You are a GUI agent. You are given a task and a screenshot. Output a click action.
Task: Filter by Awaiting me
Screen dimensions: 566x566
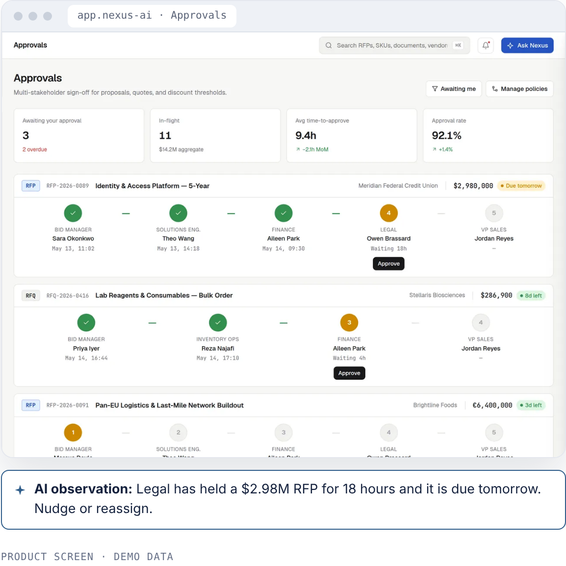pyautogui.click(x=454, y=89)
